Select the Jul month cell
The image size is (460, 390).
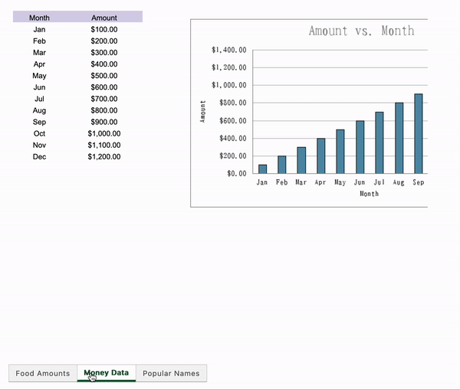[x=39, y=99]
